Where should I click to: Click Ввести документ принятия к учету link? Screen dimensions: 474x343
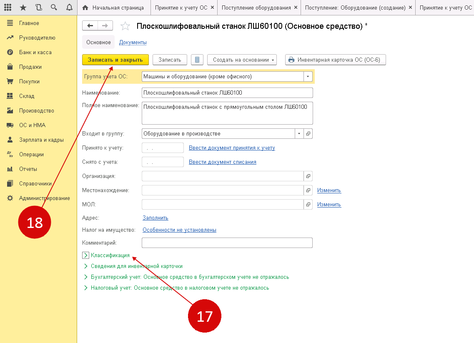point(232,148)
